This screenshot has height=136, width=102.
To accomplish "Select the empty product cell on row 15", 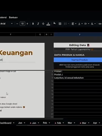I will 78,91.
